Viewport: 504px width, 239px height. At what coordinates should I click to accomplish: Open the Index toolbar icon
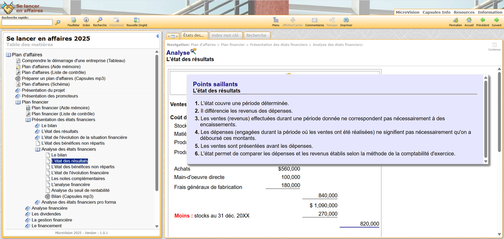[86, 20]
